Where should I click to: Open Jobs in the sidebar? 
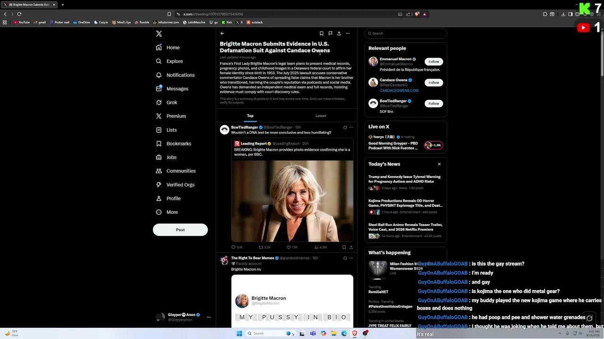(166, 157)
